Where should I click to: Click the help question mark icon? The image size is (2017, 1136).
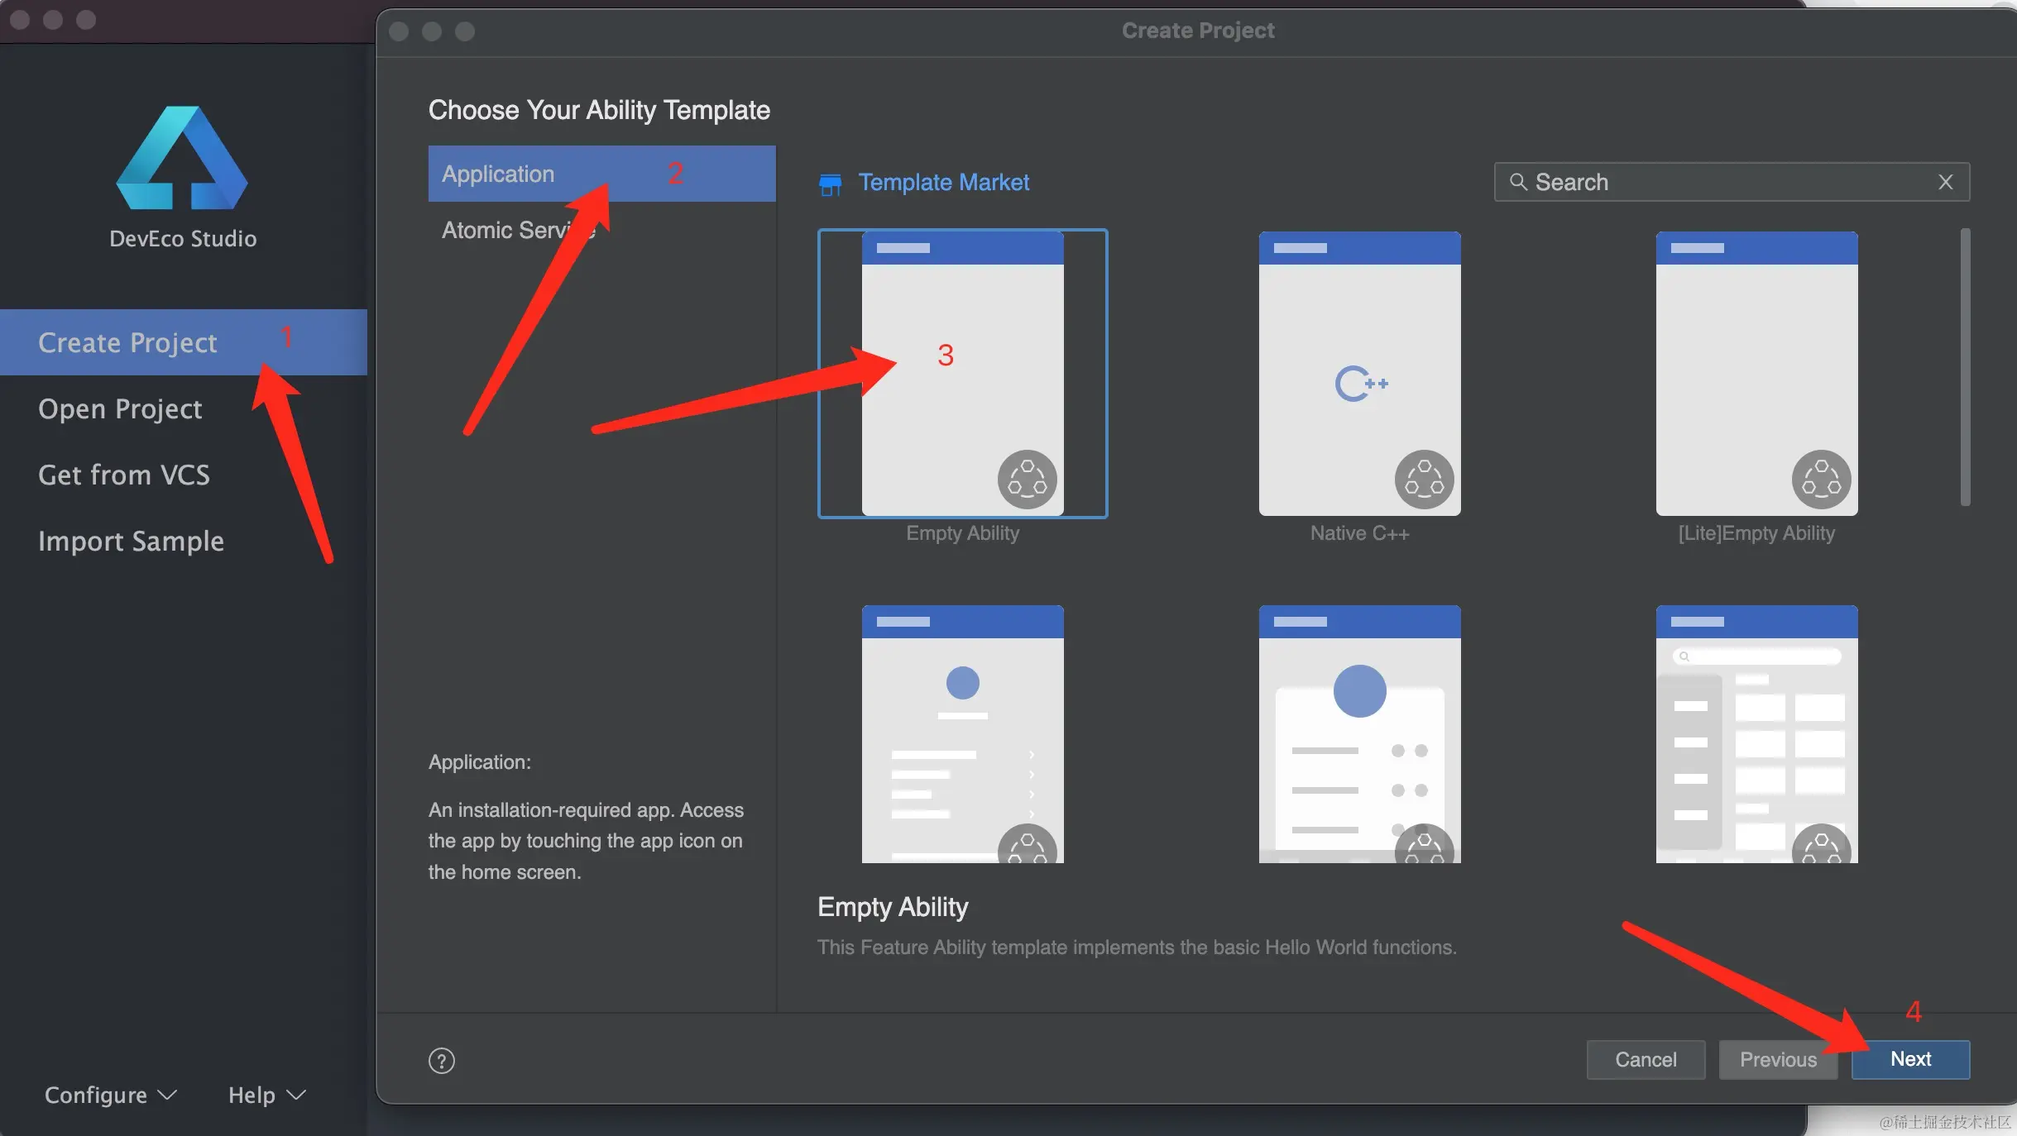click(x=442, y=1060)
